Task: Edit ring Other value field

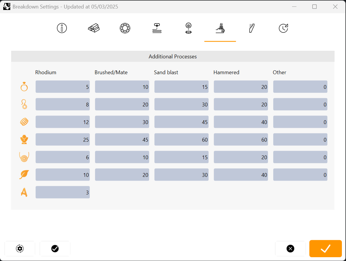Action: pos(300,87)
